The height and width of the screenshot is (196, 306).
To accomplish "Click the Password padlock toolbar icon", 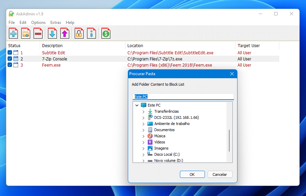I will [79, 33].
